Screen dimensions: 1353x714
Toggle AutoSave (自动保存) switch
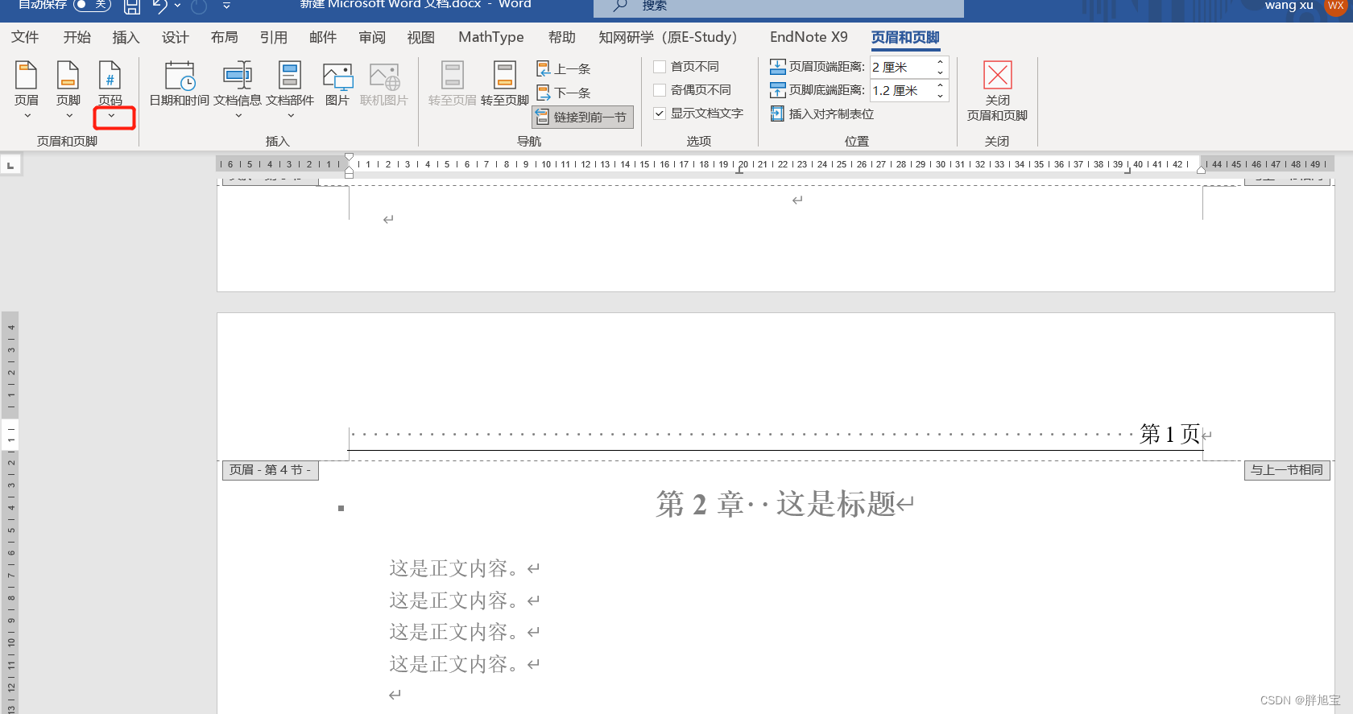92,5
